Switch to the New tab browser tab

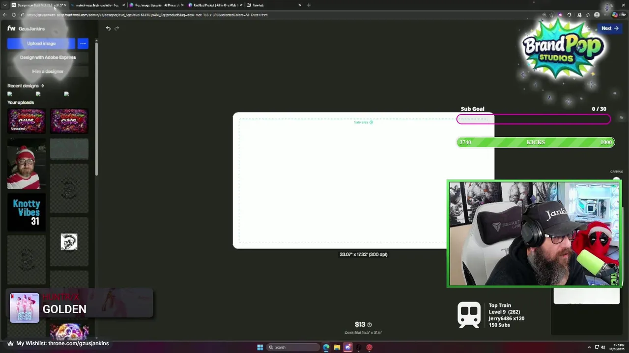tap(274, 5)
